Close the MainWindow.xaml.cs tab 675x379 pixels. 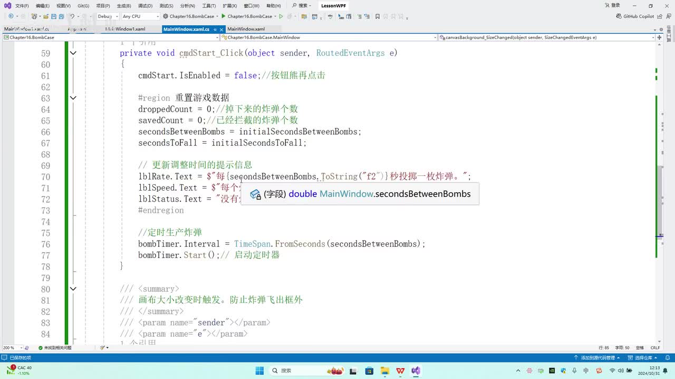(x=221, y=29)
